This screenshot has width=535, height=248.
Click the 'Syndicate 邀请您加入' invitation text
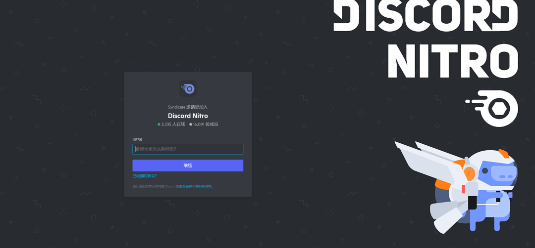(188, 107)
